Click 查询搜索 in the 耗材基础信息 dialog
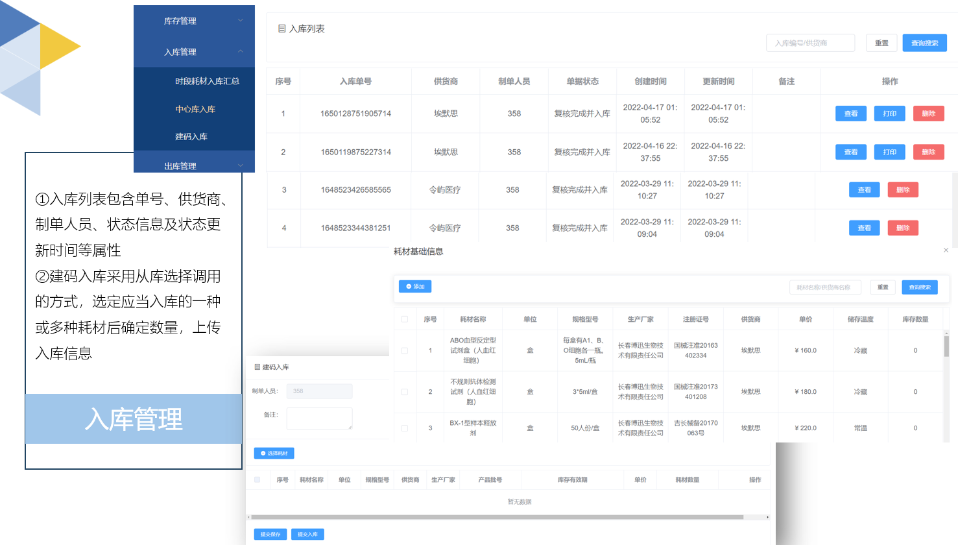 920,287
